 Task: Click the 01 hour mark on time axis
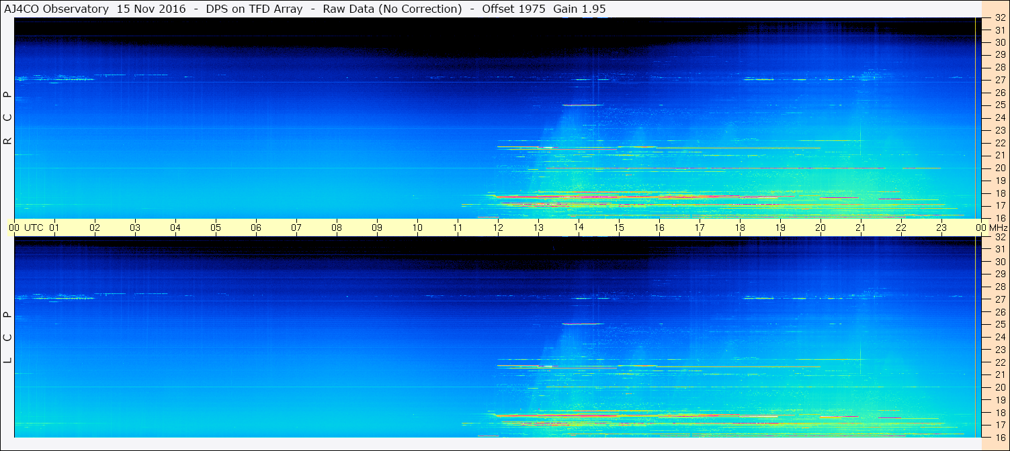tap(54, 228)
